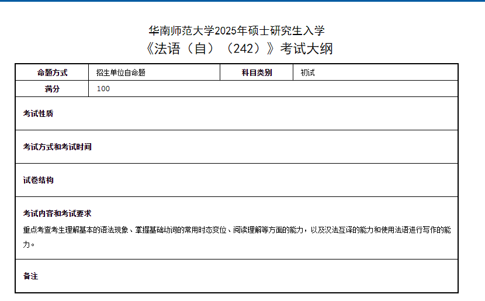Select the 科目类别 header cell

257,72
